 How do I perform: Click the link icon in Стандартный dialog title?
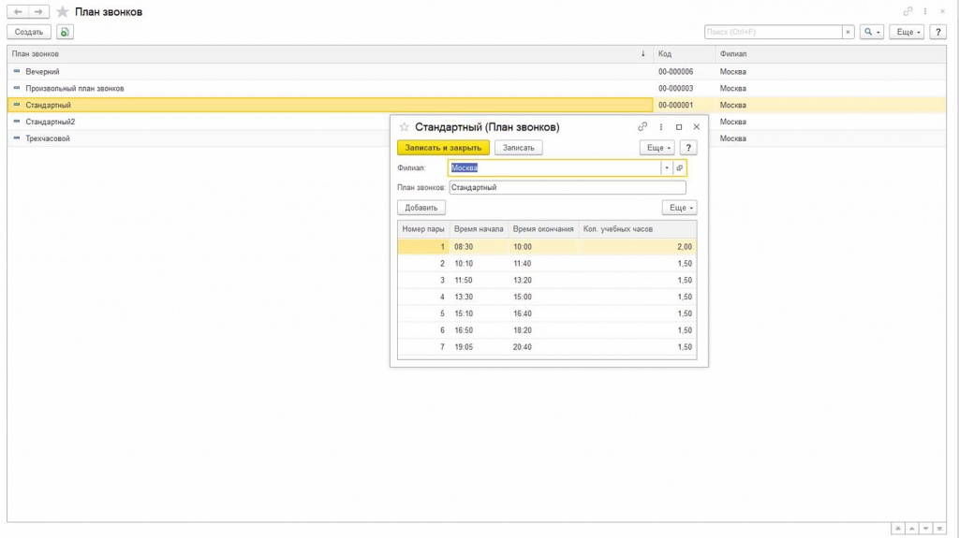[x=642, y=126]
